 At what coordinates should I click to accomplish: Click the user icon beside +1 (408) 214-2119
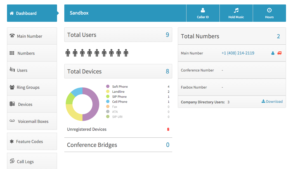coord(273,53)
